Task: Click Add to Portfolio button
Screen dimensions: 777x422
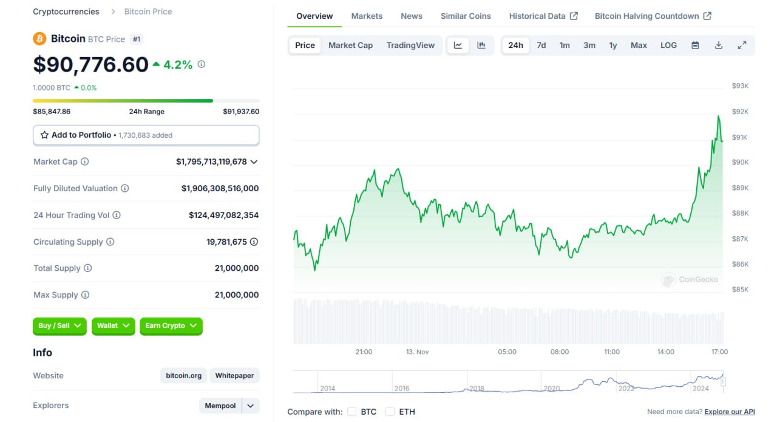Action: click(x=146, y=135)
